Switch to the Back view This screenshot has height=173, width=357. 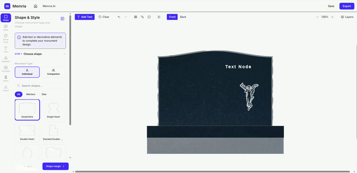[x=183, y=17]
